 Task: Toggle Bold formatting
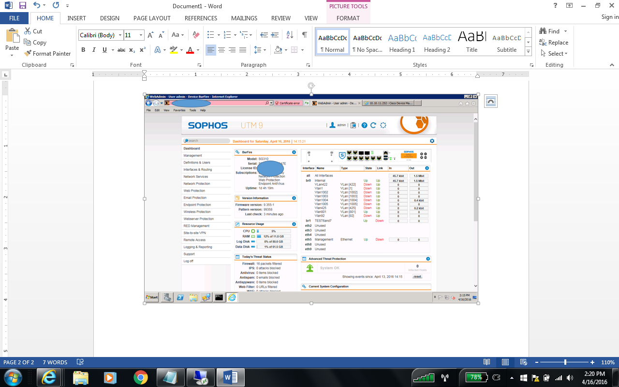[x=83, y=50]
